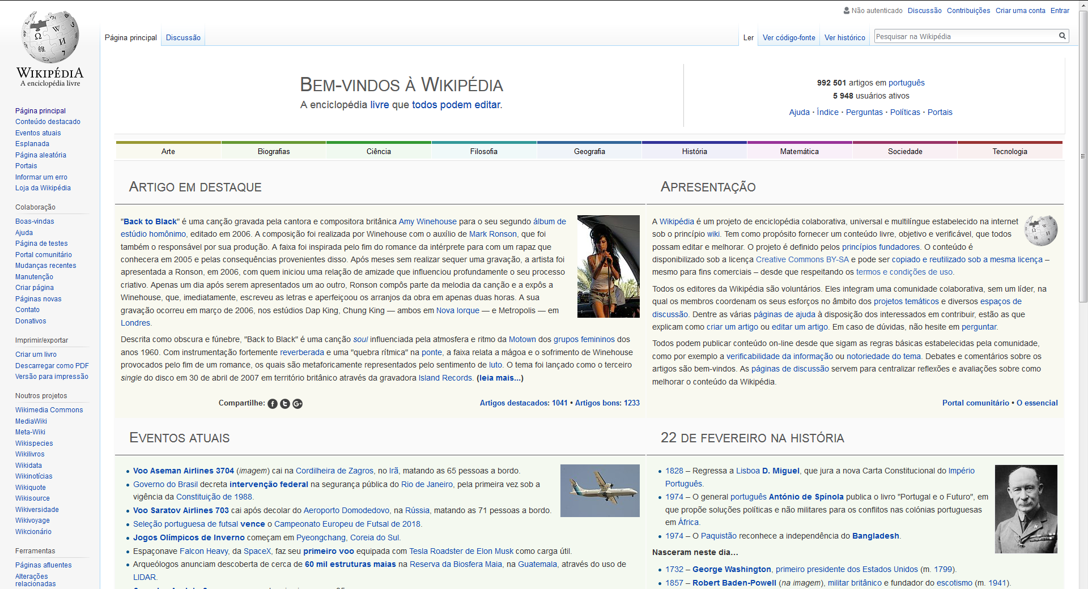Select the Ciência category in the portal bar

(x=379, y=151)
